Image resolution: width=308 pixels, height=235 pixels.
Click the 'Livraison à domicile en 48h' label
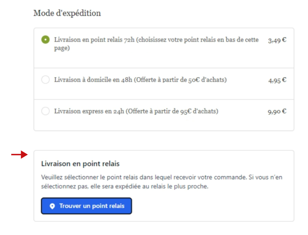(x=93, y=80)
